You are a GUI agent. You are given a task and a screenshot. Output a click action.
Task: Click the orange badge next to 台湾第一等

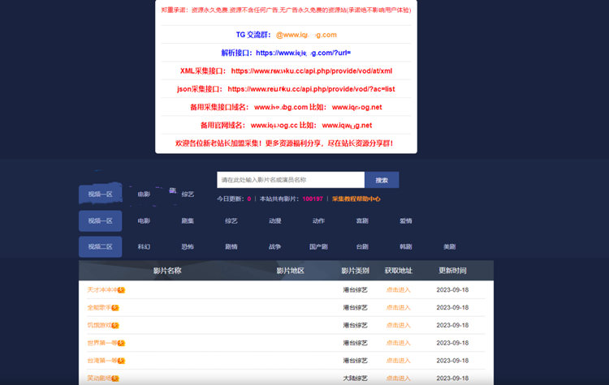(121, 361)
